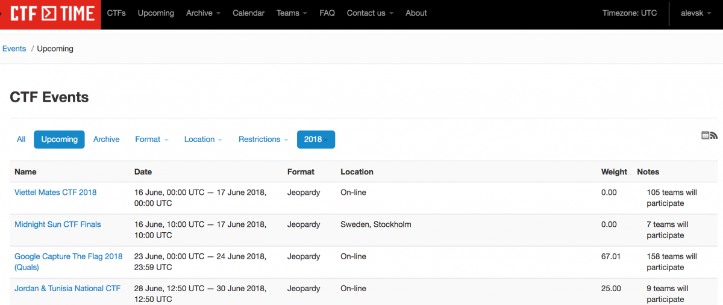The image size is (723, 305).
Task: Click Jordan & Tunisia date range text
Action: (x=201, y=294)
